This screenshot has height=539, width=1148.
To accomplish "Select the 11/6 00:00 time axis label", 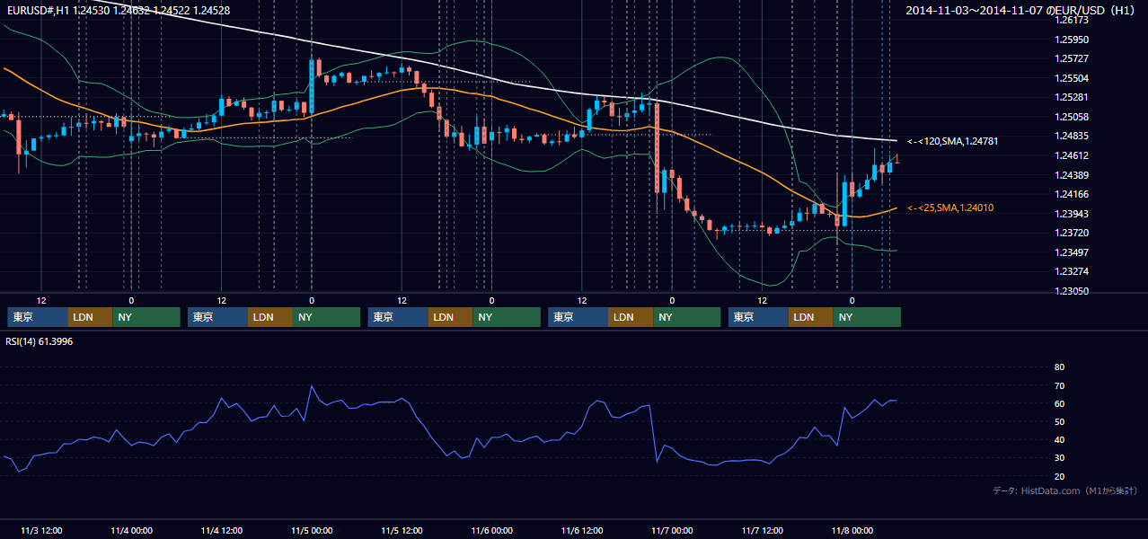I will point(491,531).
